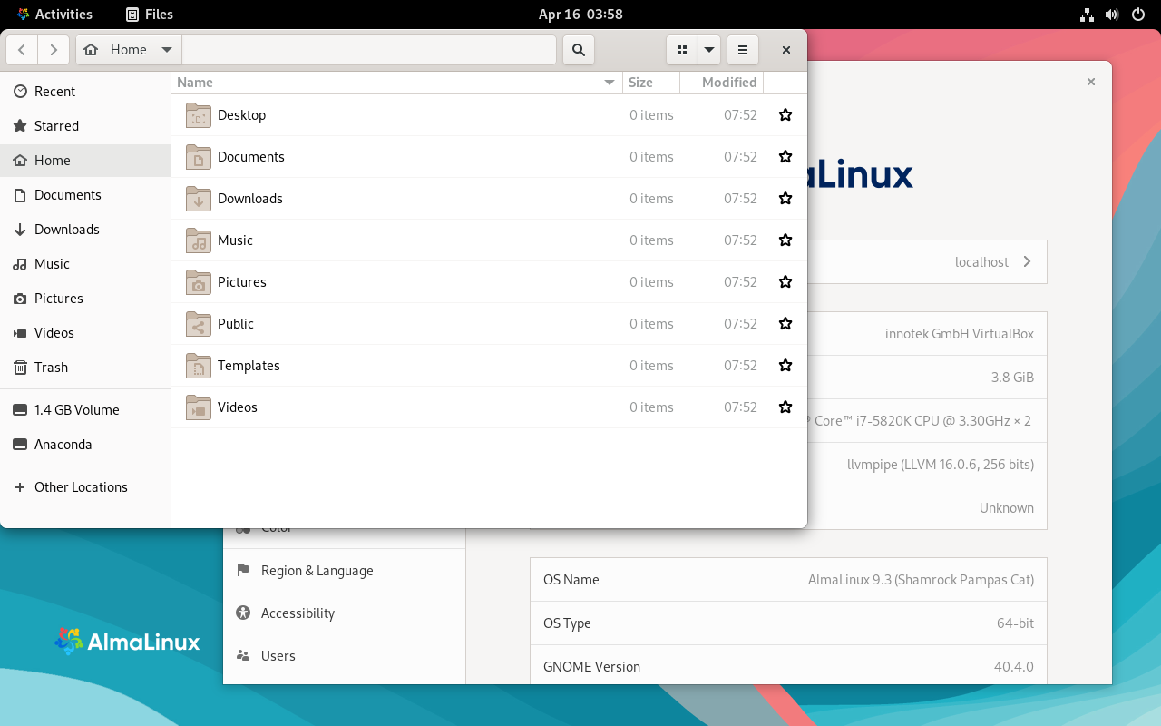The width and height of the screenshot is (1161, 726).
Task: Open the Files app menu
Action: (150, 15)
